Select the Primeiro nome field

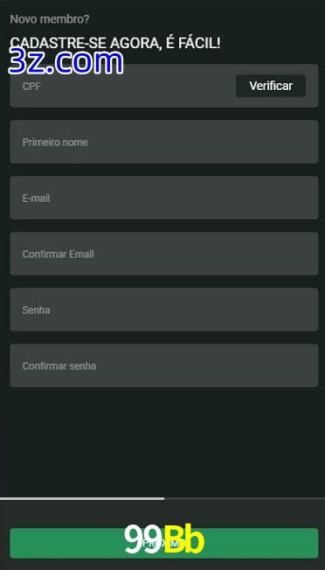pyautogui.click(x=164, y=142)
